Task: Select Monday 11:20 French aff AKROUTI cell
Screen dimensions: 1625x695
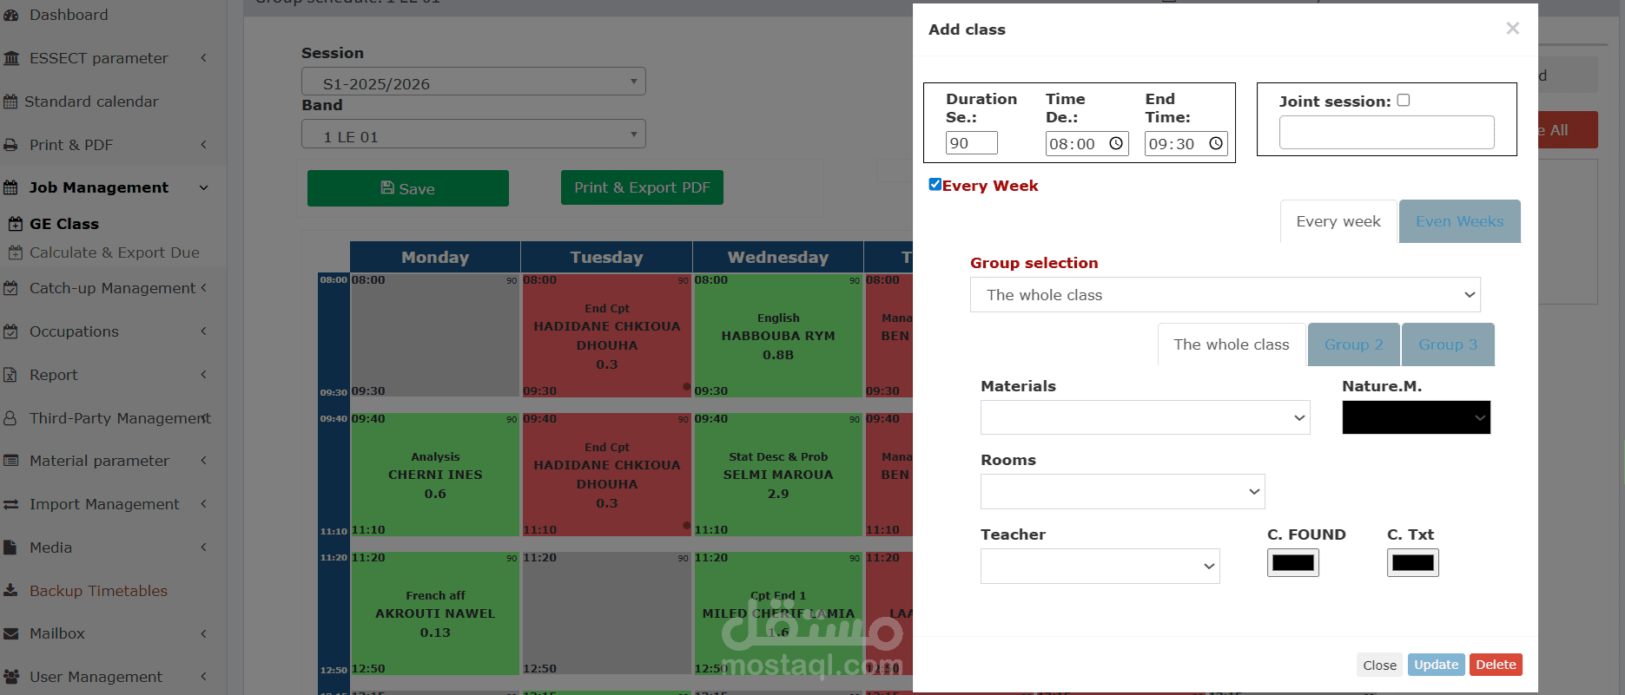Action: [435, 613]
